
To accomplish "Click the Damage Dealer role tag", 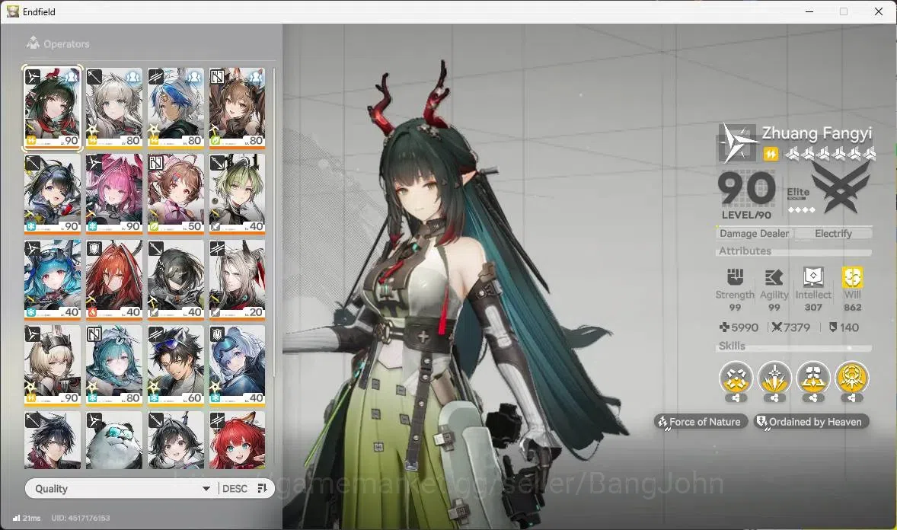I will (754, 234).
